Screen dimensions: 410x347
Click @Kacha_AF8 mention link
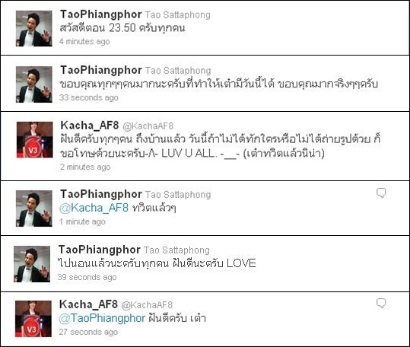(x=94, y=208)
